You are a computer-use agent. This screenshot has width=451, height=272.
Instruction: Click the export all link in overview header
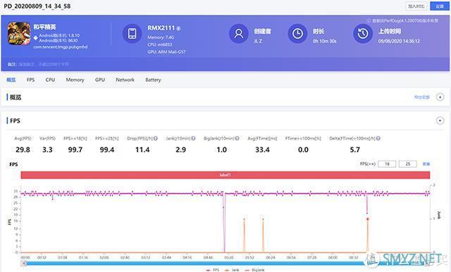click(x=421, y=97)
